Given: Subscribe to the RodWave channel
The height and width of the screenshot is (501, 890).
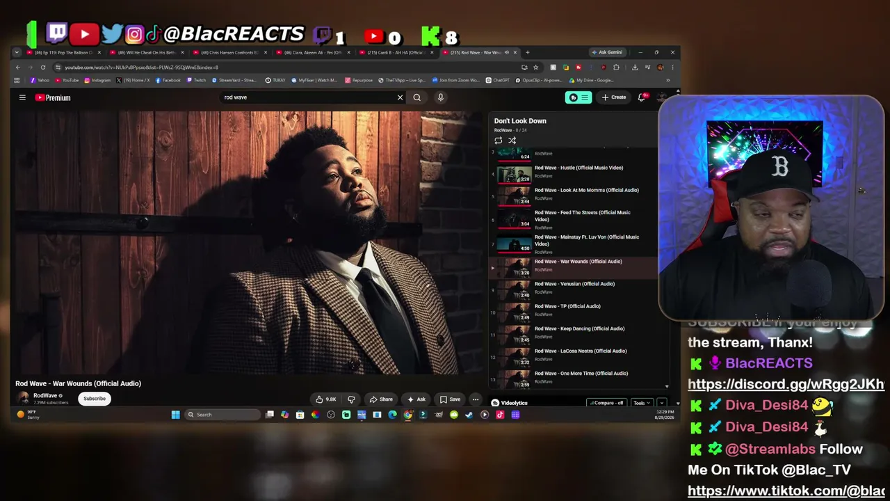Looking at the screenshot, I should tap(95, 399).
